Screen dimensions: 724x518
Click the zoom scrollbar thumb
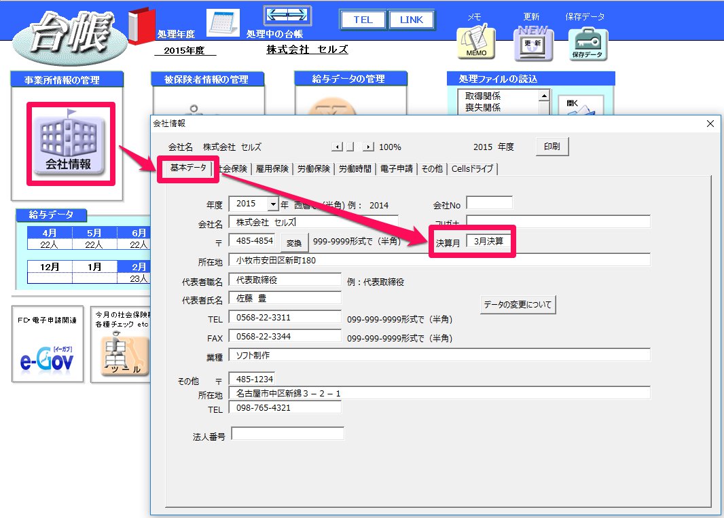click(x=350, y=147)
